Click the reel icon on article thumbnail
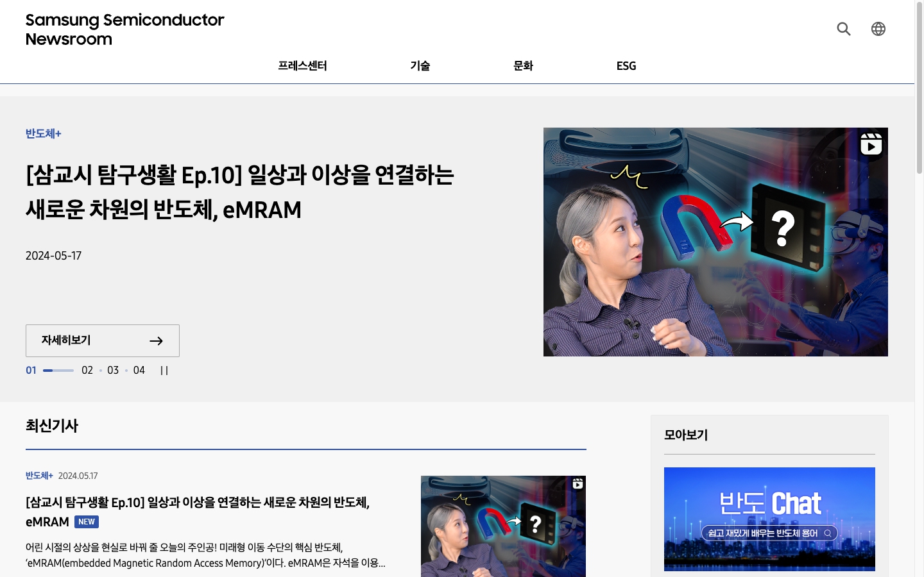The height and width of the screenshot is (577, 924). [577, 484]
